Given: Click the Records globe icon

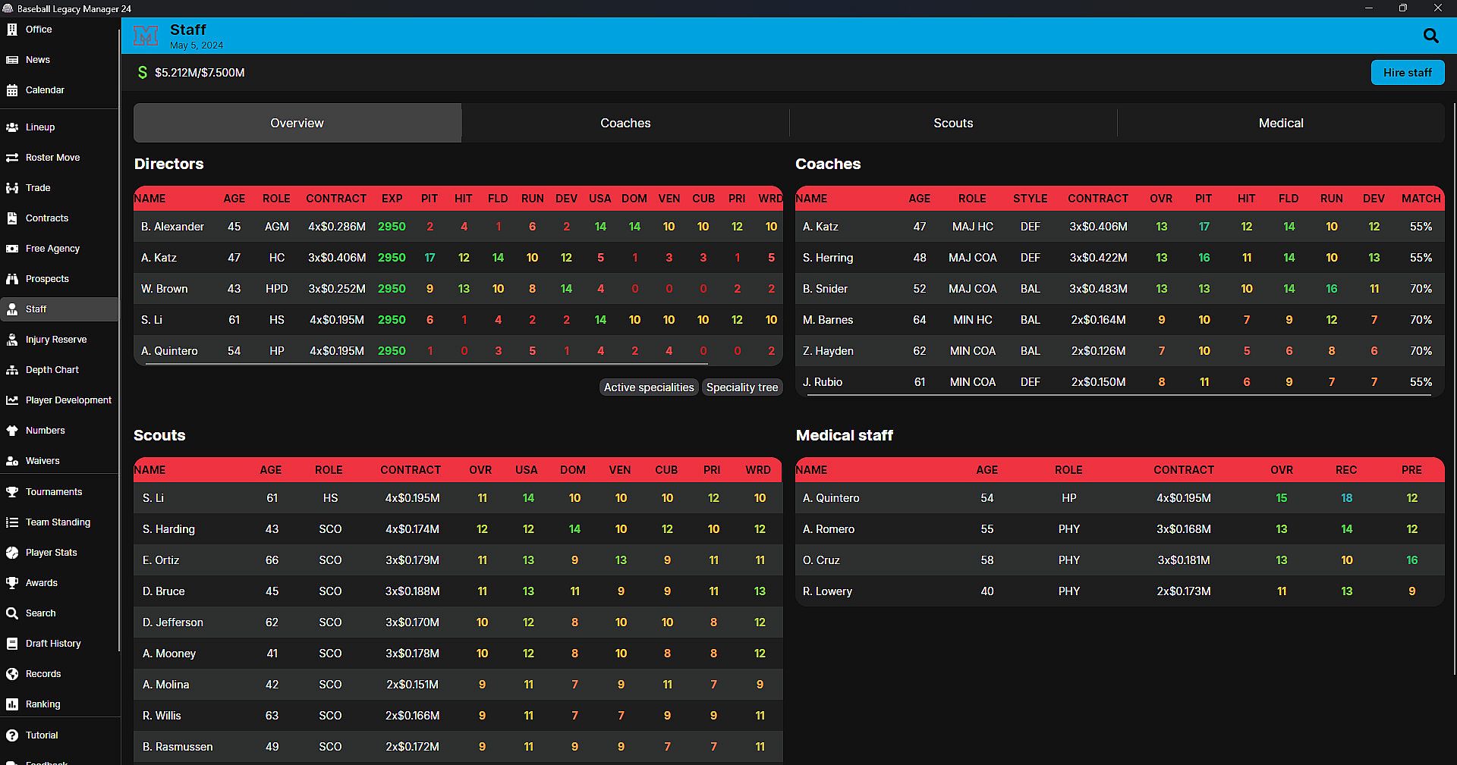Looking at the screenshot, I should [12, 674].
